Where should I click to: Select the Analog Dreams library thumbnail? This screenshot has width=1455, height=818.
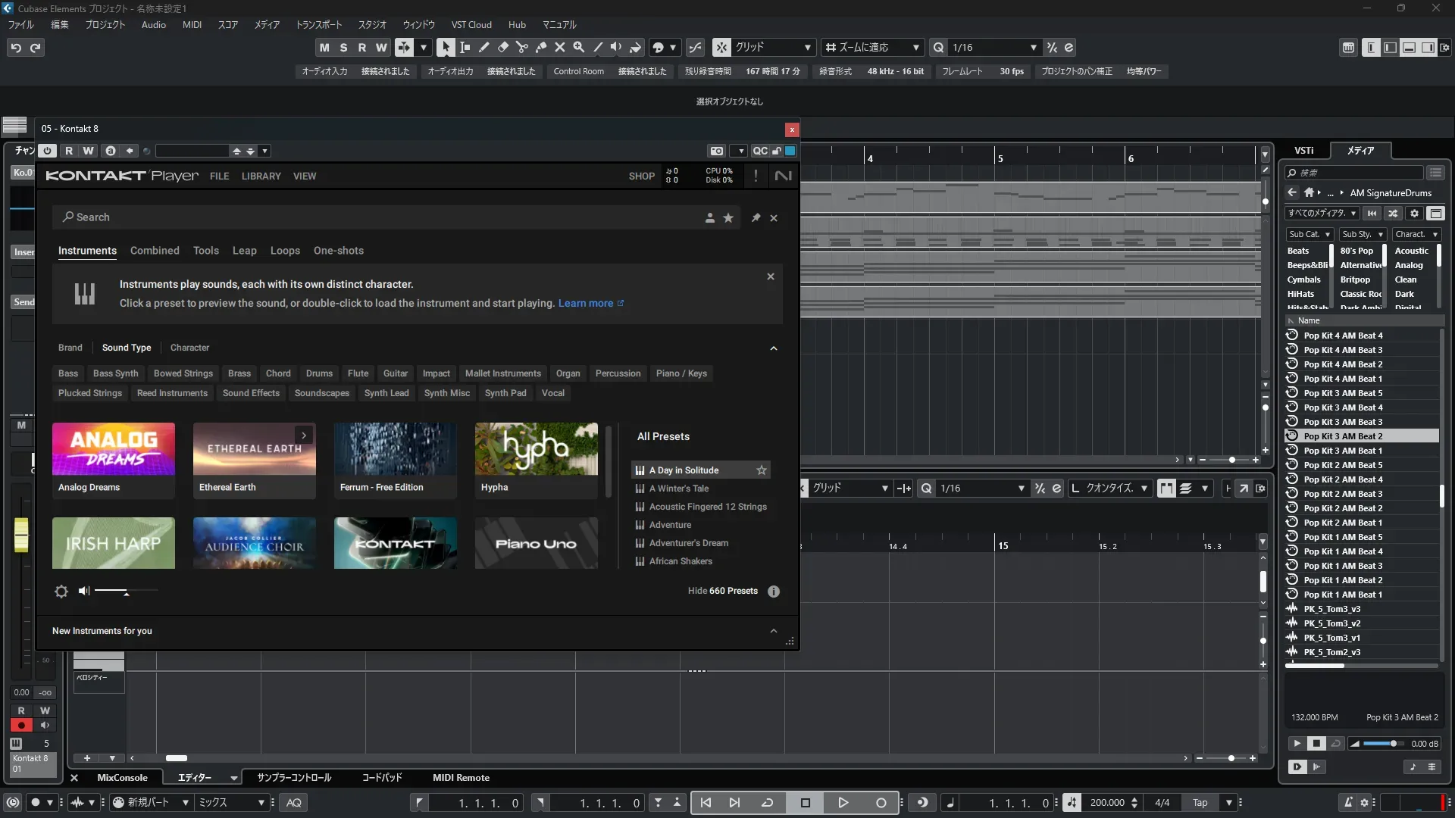click(114, 460)
